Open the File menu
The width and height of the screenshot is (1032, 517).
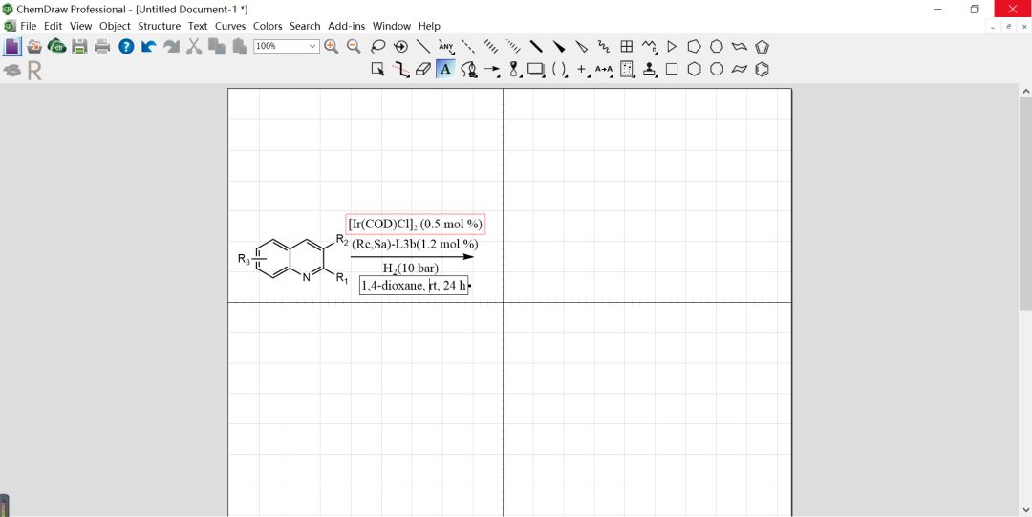click(x=29, y=26)
